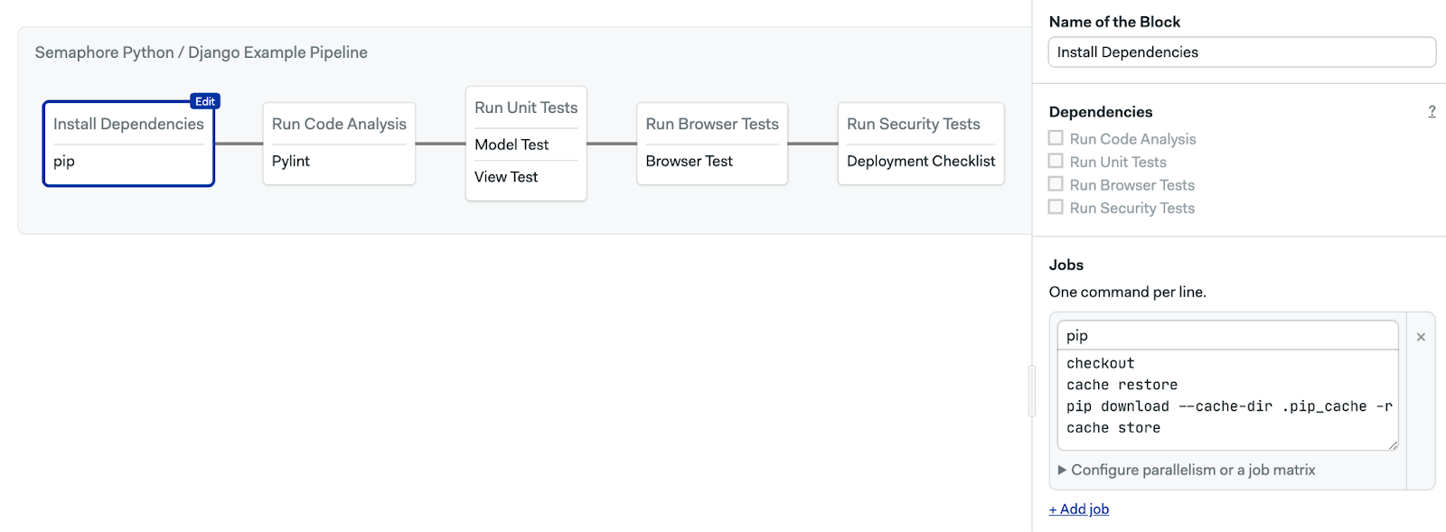Grab the side panel divider handle
Viewport: 1446px width, 532px height.
(1032, 390)
